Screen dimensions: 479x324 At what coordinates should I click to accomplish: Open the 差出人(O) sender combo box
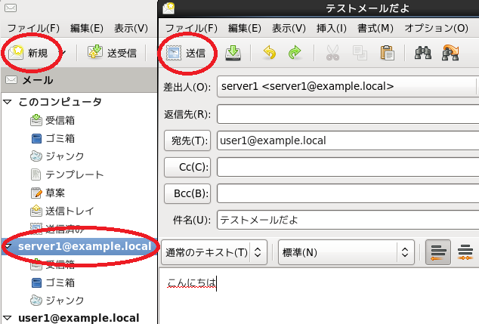click(x=348, y=87)
